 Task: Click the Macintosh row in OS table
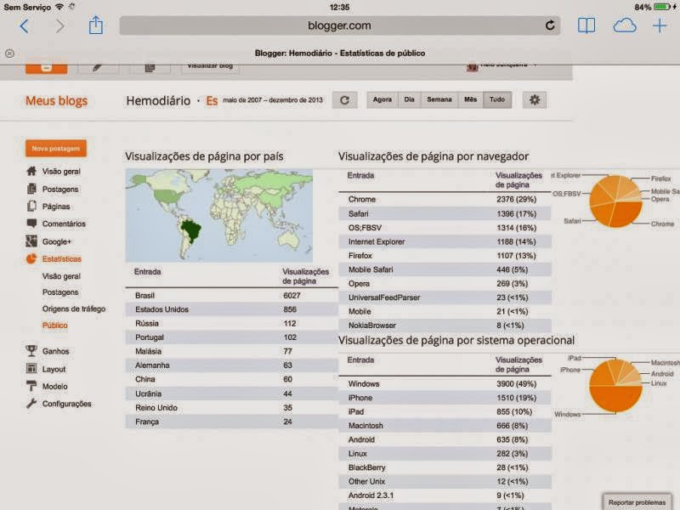(445, 426)
